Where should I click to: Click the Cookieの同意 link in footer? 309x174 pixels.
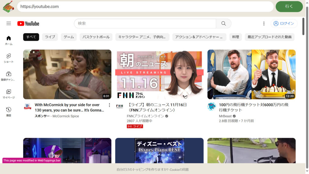tap(179, 169)
